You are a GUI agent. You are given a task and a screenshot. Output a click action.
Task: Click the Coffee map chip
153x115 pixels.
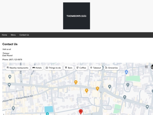(81, 68)
